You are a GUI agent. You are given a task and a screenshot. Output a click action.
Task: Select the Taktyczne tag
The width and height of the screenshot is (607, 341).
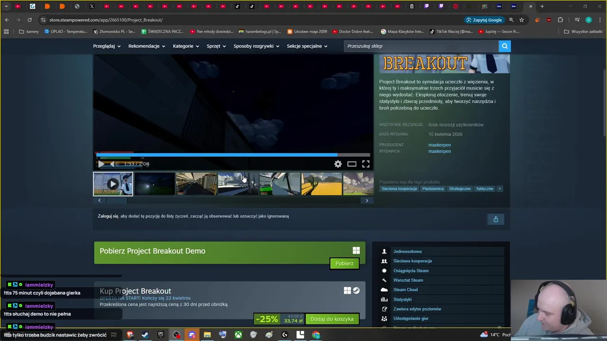(x=484, y=188)
